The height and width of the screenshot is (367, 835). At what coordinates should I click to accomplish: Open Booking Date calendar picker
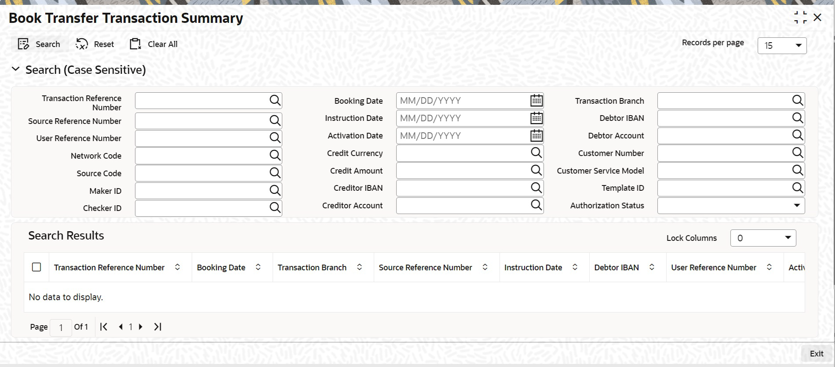pyautogui.click(x=536, y=101)
